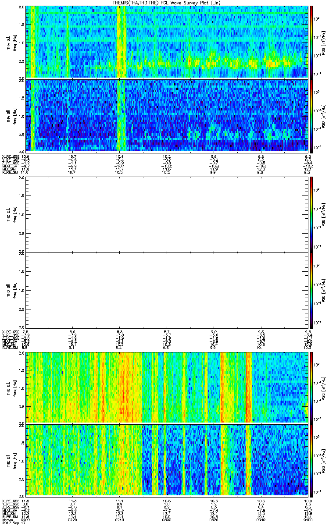This screenshot has height=526, width=329.
Task: Click the empty THD B⊥ plot panel
Action: point(167,214)
